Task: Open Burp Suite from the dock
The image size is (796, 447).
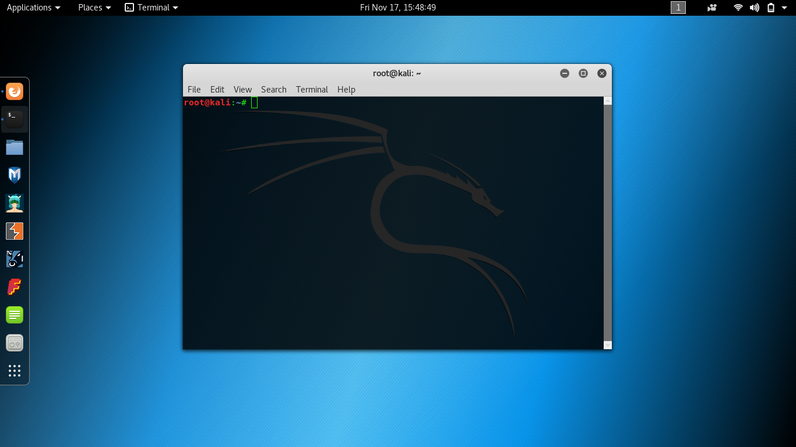Action: [x=15, y=231]
